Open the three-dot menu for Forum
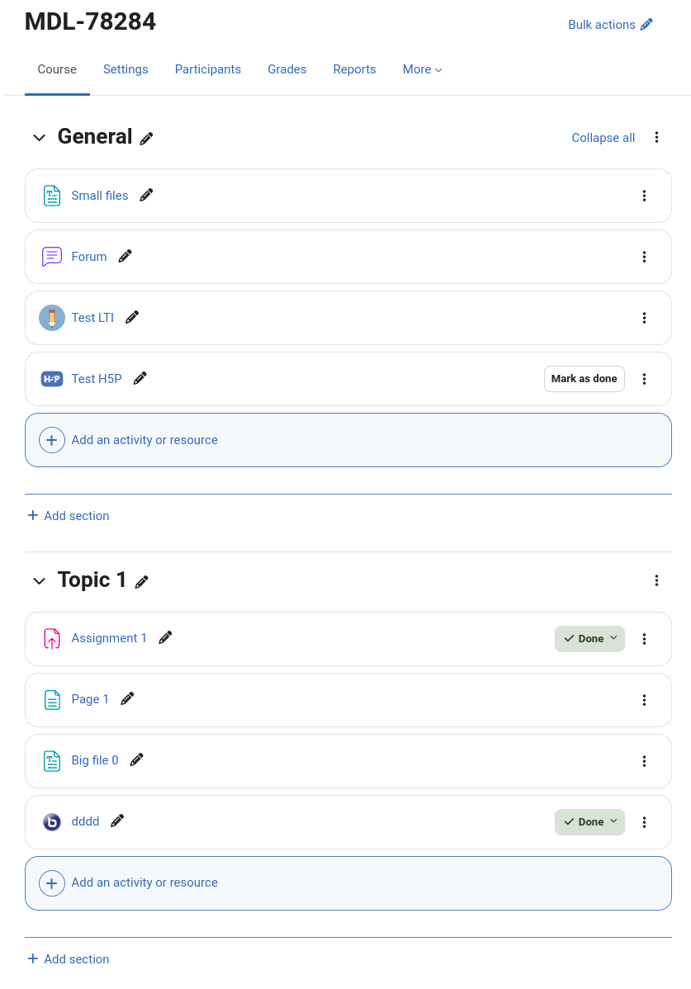The image size is (691, 989). pyautogui.click(x=644, y=257)
